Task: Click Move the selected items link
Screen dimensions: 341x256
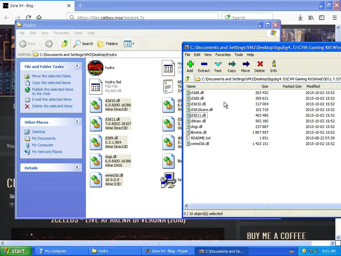Action: point(51,76)
